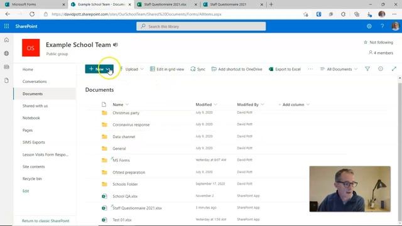Open the help question mark icon
This screenshot has width=402, height=226.
pyautogui.click(x=382, y=26)
